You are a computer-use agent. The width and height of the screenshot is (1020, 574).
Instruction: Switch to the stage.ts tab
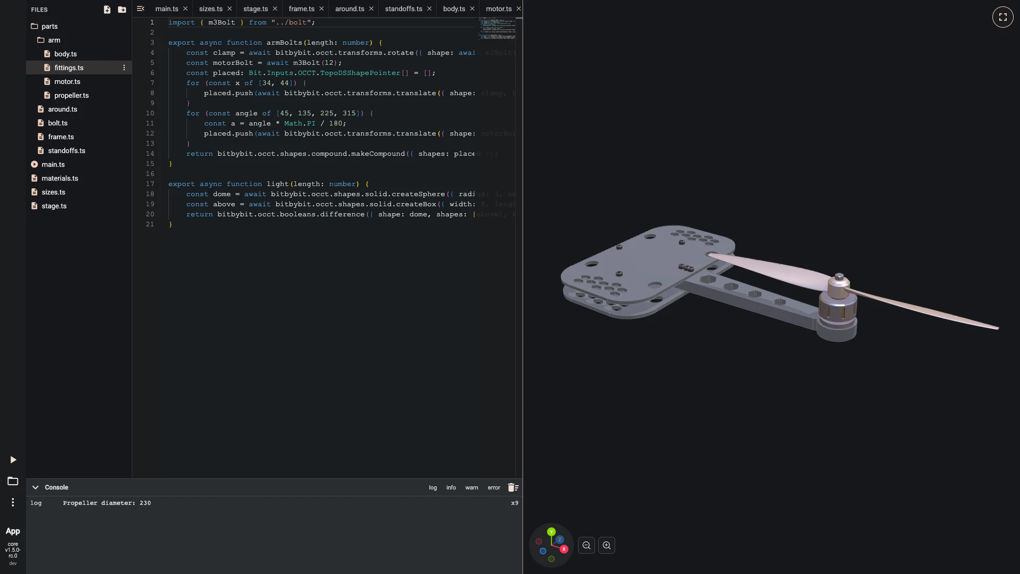(x=256, y=9)
